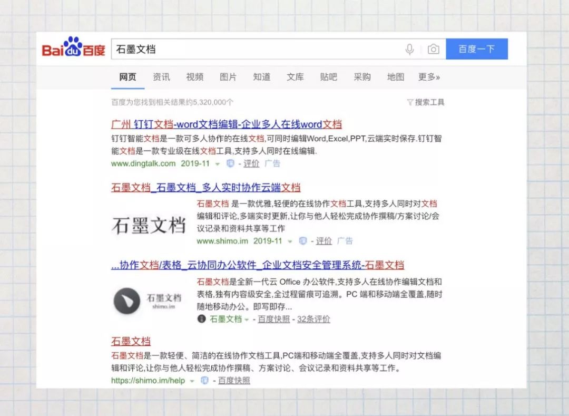Click the voice search microphone icon

tap(410, 49)
